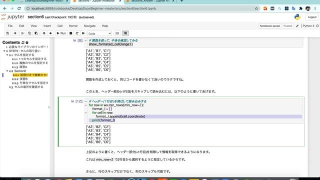Open the command palette keyboard icon

click(117, 33)
